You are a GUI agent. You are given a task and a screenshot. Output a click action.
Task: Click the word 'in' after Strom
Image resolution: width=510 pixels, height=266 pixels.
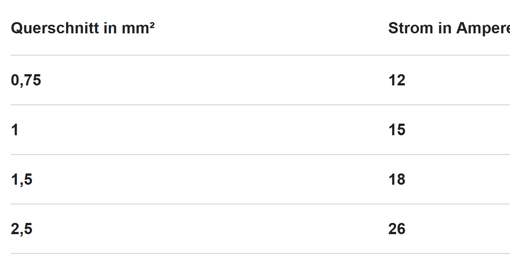pos(445,28)
